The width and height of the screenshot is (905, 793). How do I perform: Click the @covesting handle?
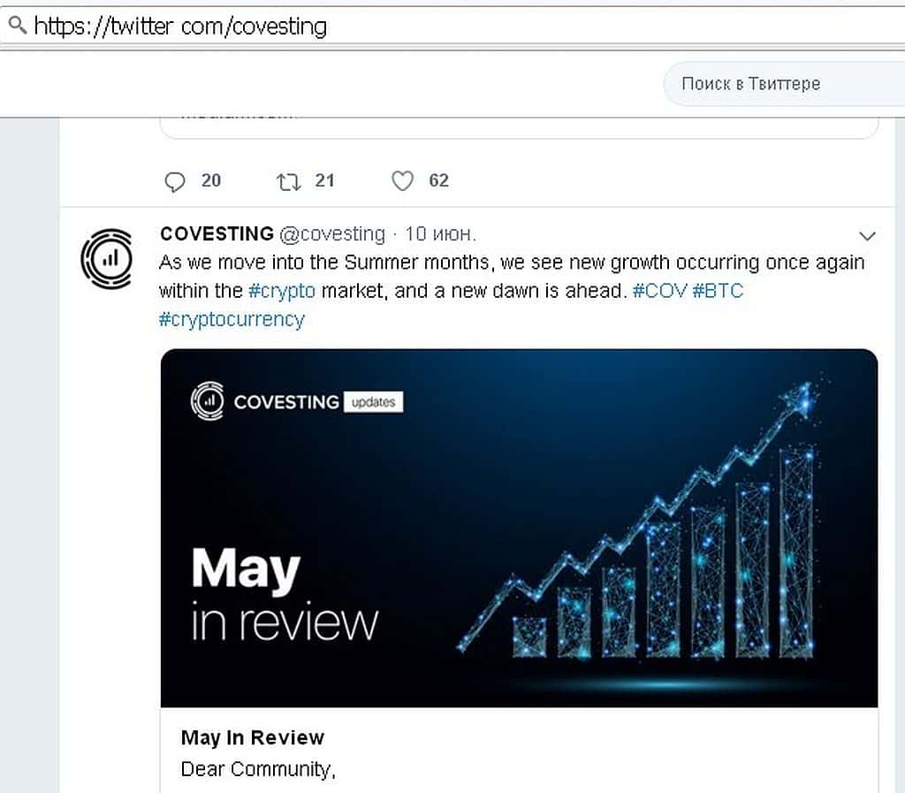[332, 234]
